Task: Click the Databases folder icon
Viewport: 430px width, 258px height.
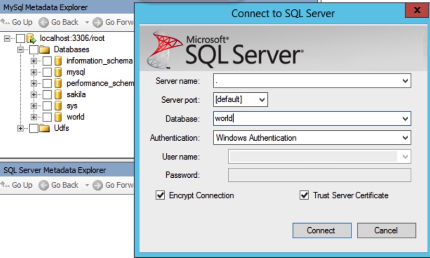Action: click(44, 50)
